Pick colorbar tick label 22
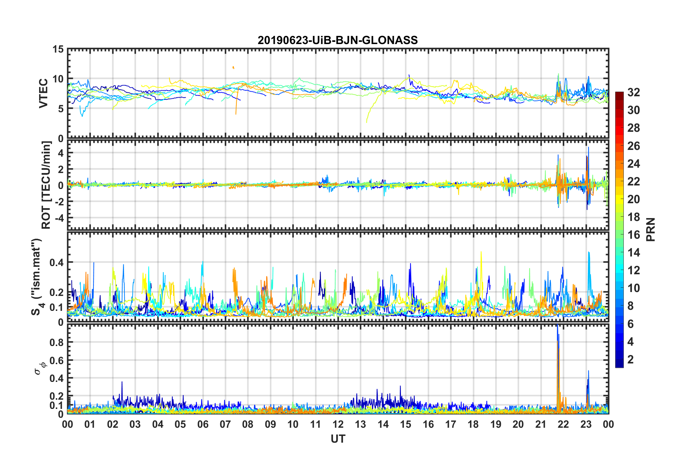The width and height of the screenshot is (676, 459). [x=633, y=182]
